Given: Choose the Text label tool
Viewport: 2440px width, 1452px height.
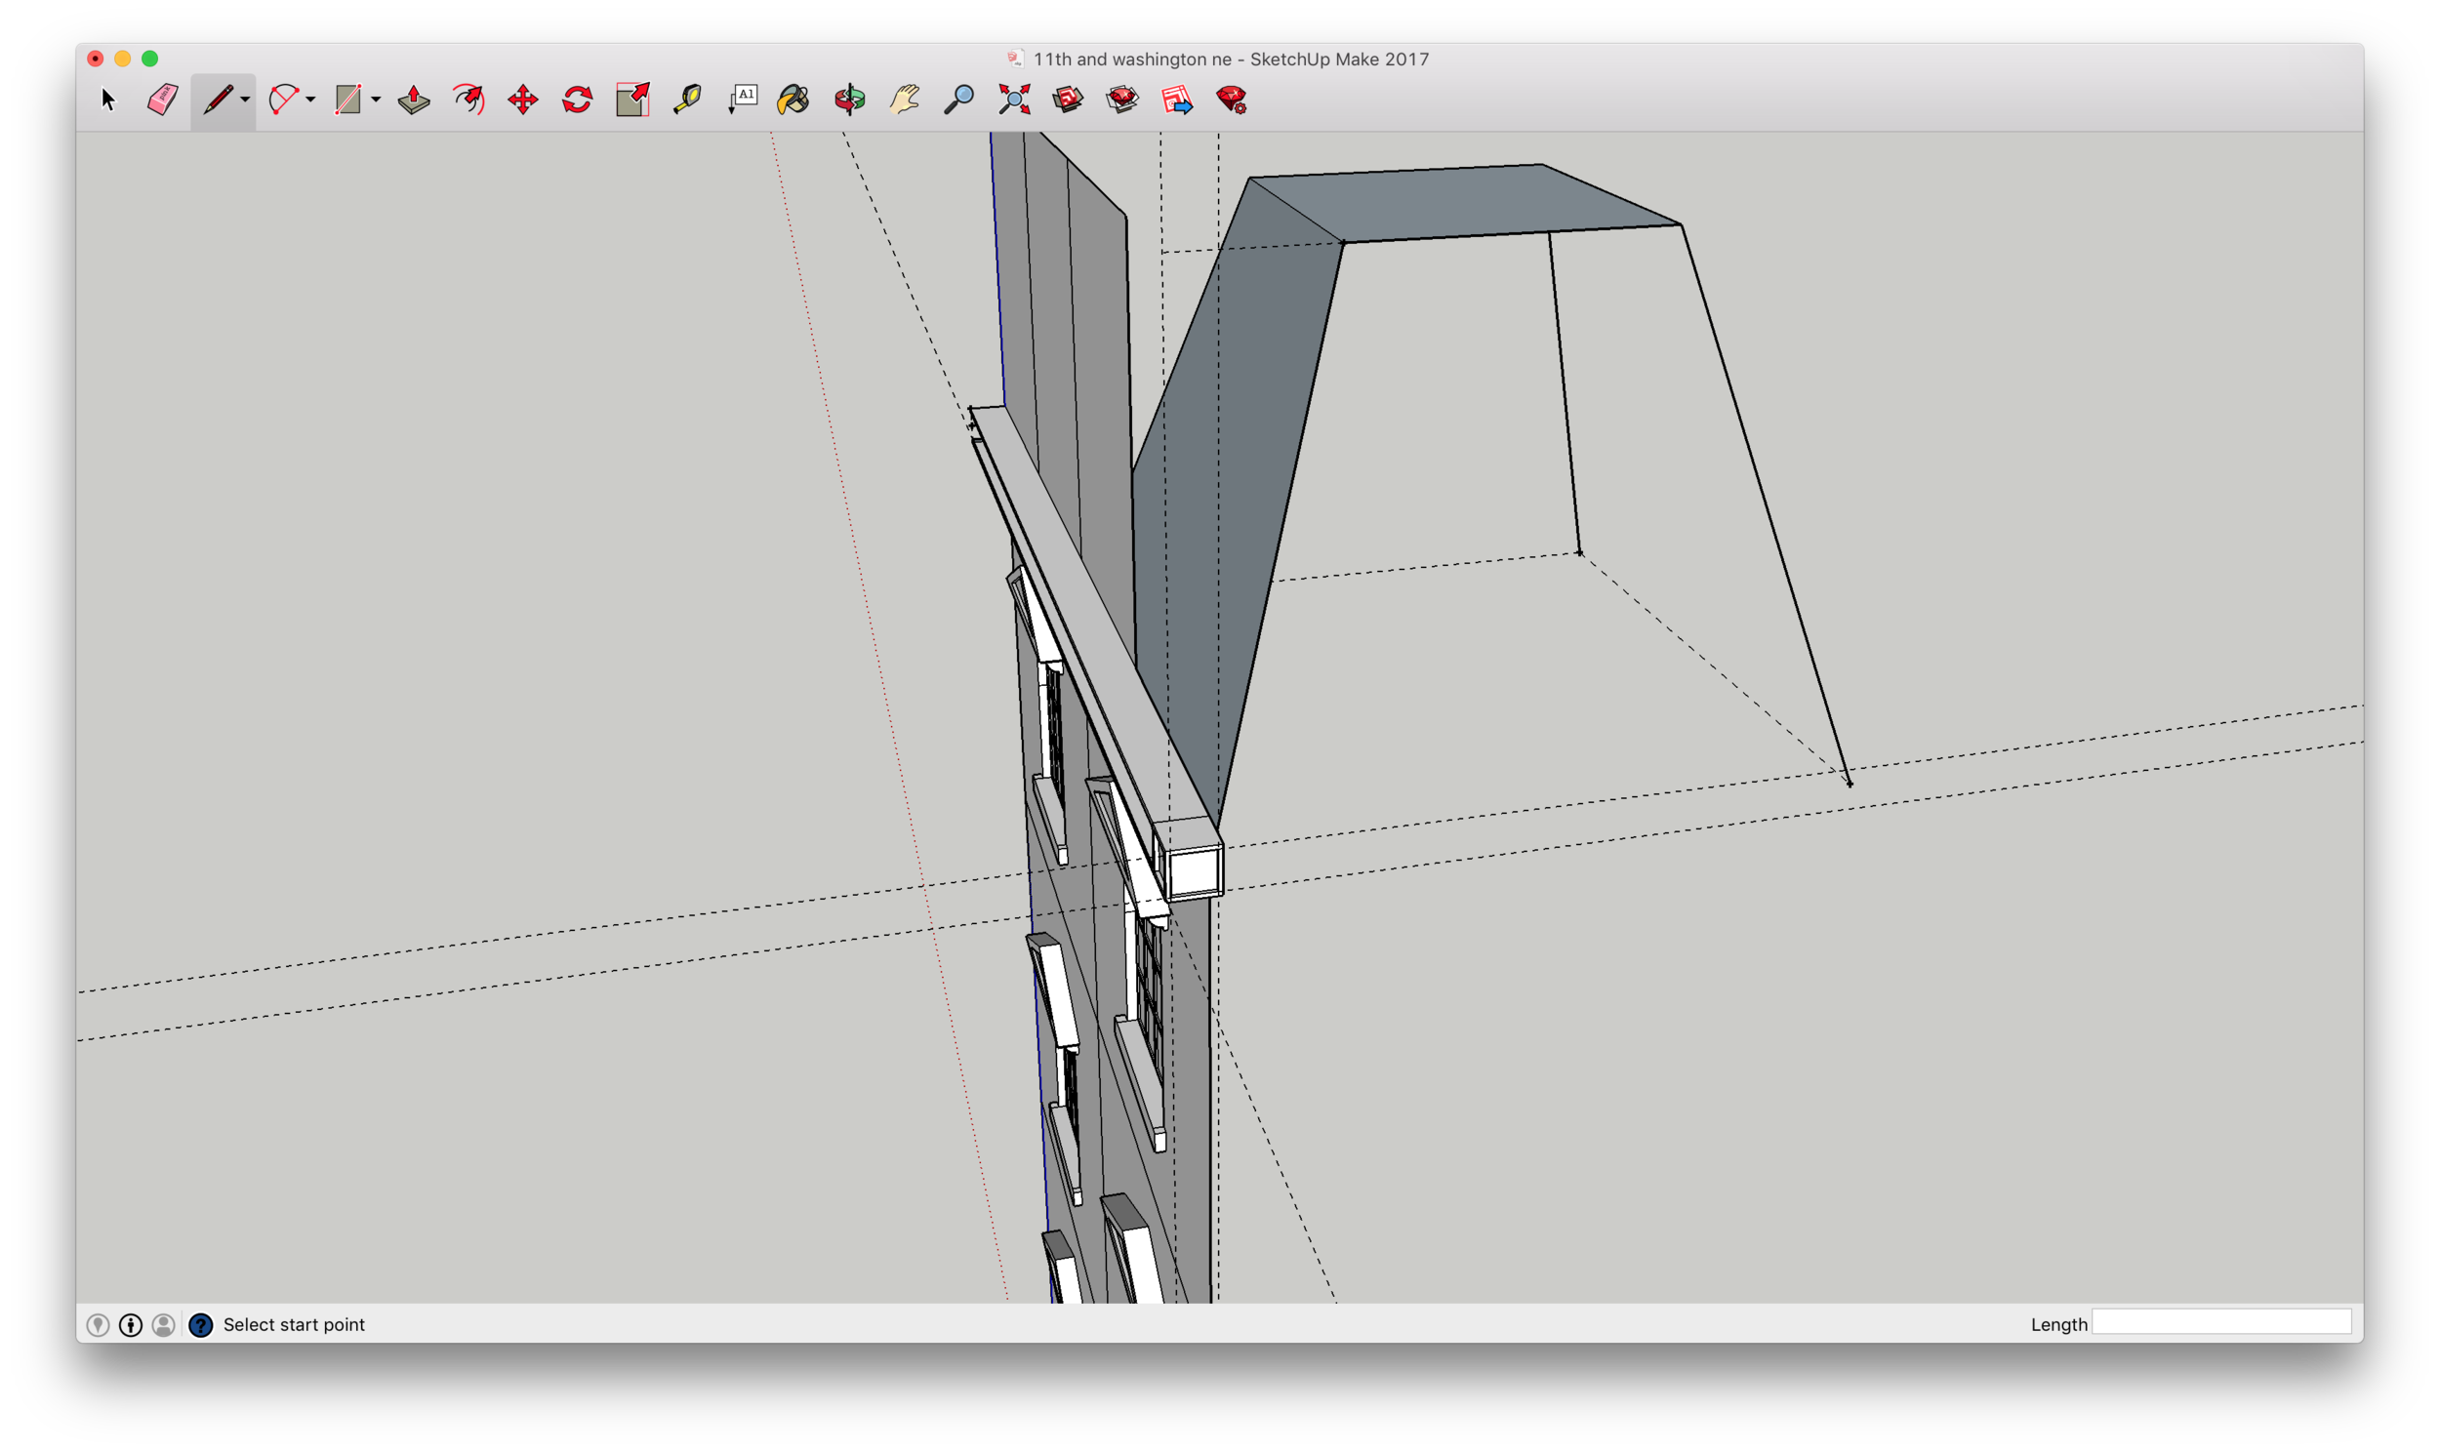Looking at the screenshot, I should tap(743, 100).
